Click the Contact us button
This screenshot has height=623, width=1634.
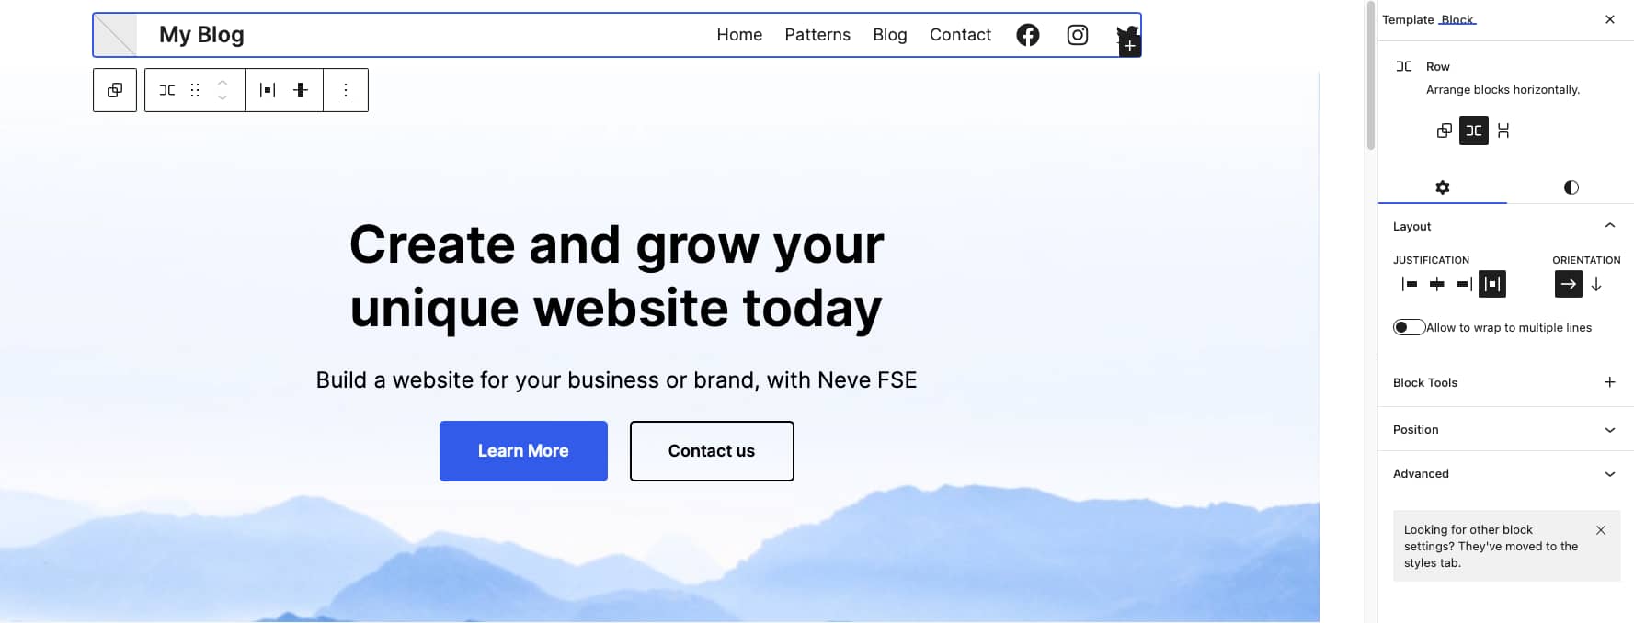point(712,451)
